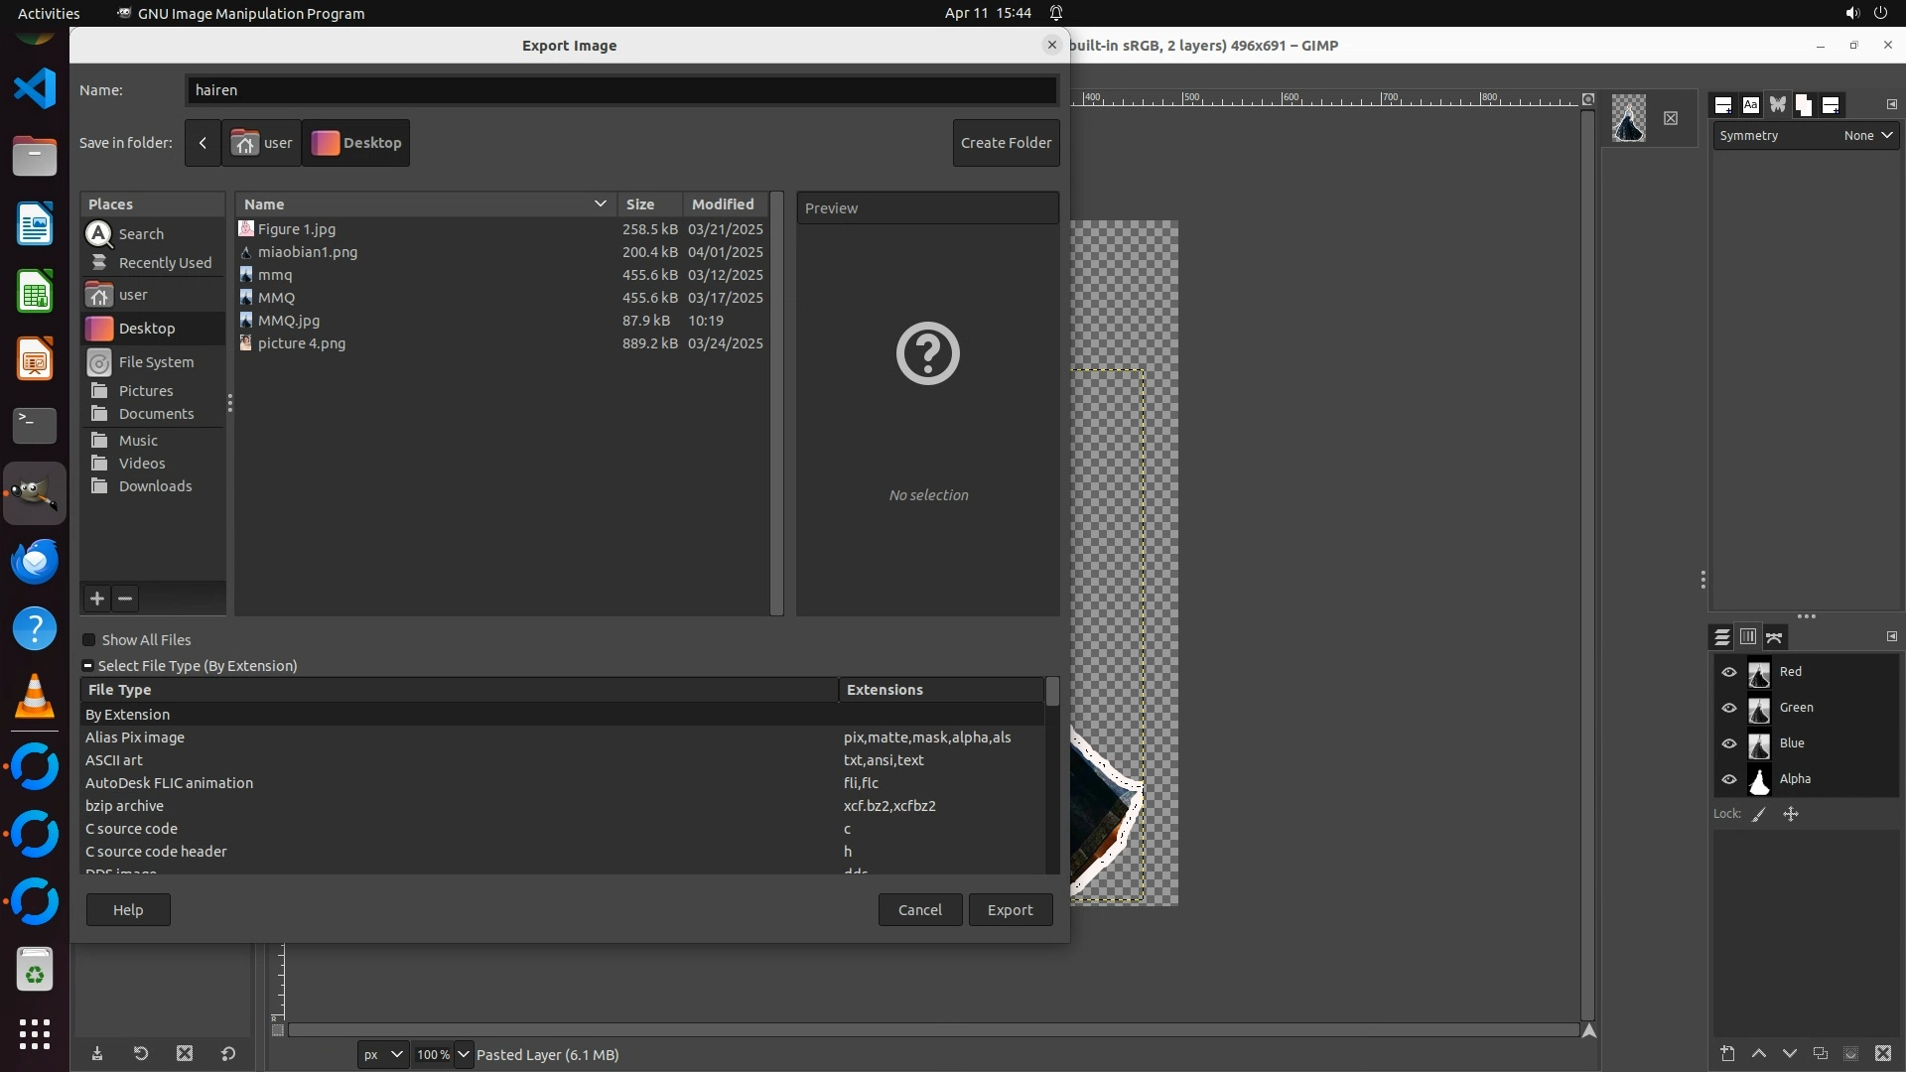Select ASCII art file type
The width and height of the screenshot is (1906, 1072).
(x=114, y=760)
